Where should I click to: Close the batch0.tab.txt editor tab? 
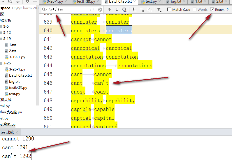coord(134,1)
